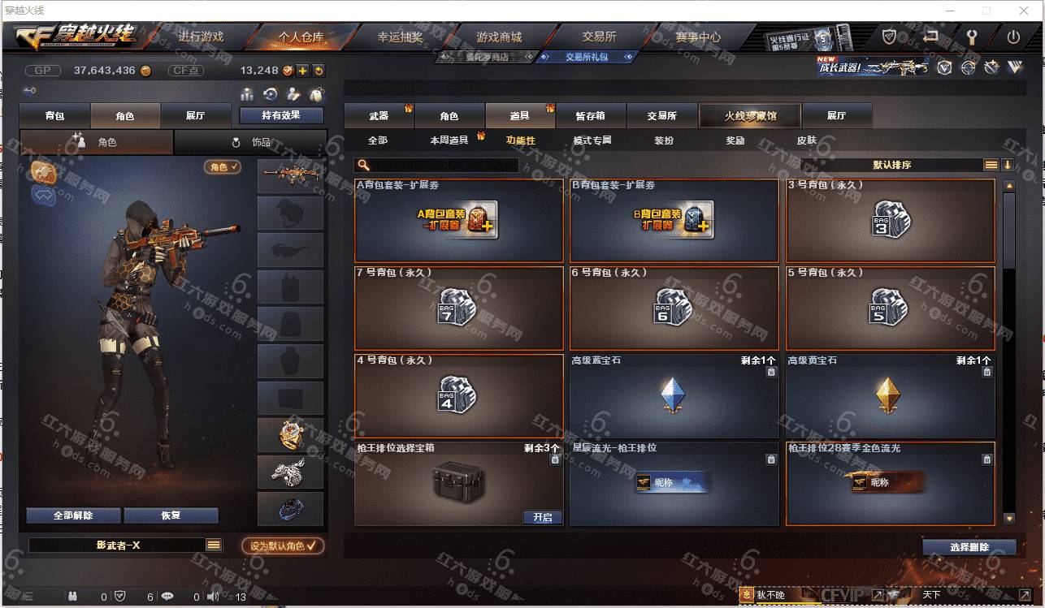The height and width of the screenshot is (608, 1045).
Task: Select the gold ring accessory slot
Action: pyautogui.click(x=291, y=436)
